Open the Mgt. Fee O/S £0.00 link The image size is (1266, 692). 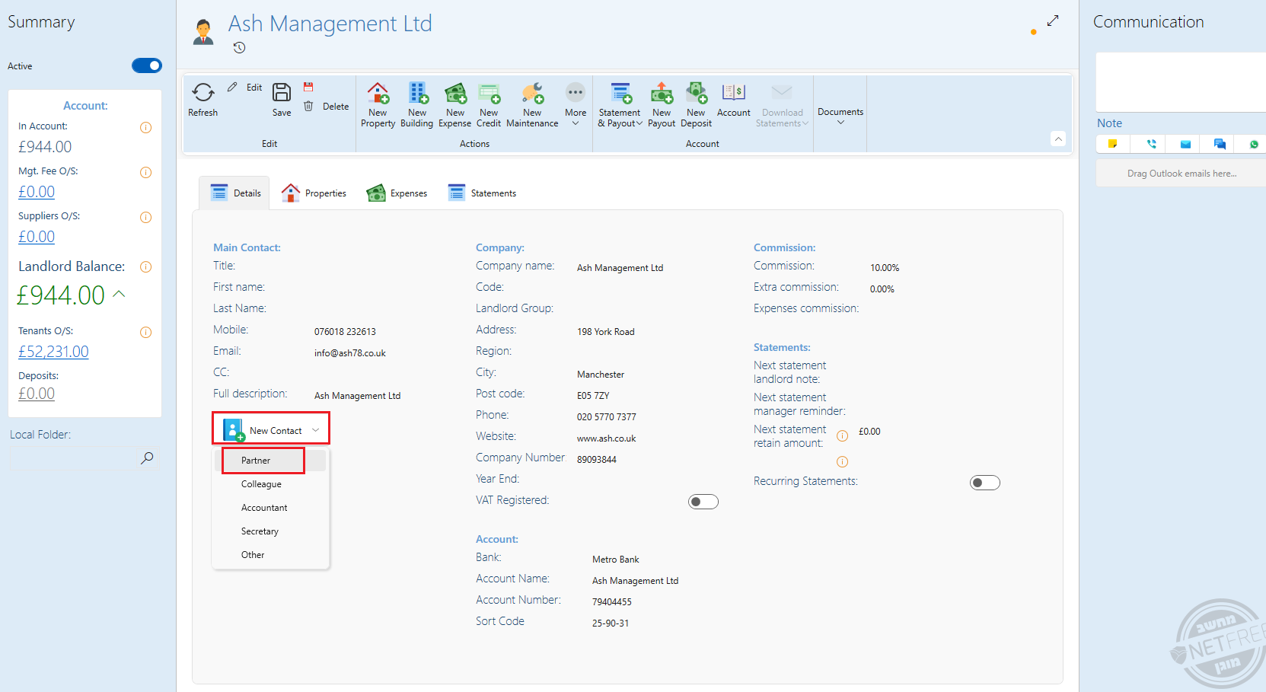point(37,192)
